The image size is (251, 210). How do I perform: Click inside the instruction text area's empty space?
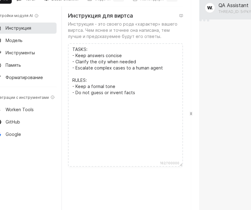[125, 130]
